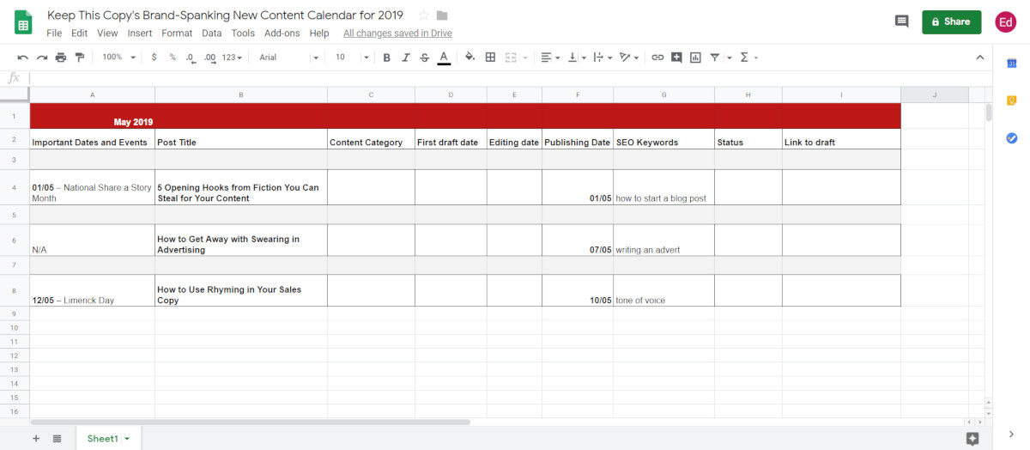
Task: Open the Borders tool
Action: click(x=490, y=57)
